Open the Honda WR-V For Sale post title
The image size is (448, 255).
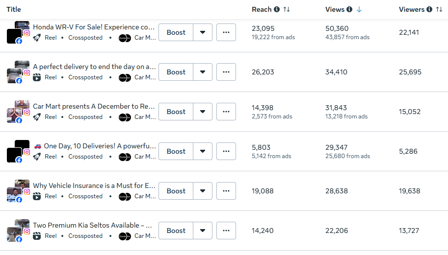click(x=94, y=27)
